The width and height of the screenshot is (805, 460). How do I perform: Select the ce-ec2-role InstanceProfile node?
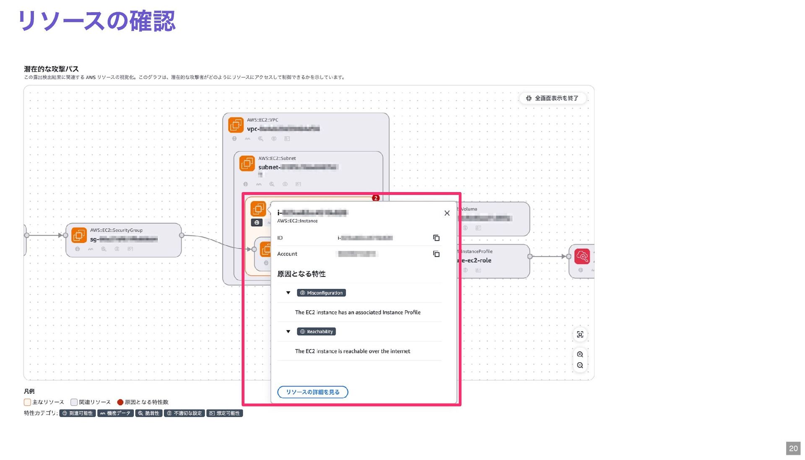493,261
